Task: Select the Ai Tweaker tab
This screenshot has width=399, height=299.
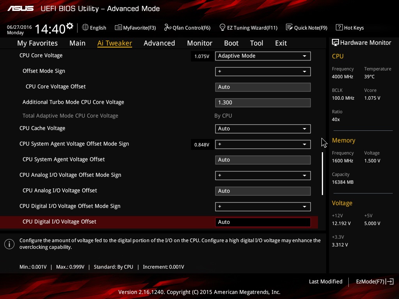Action: [115, 43]
